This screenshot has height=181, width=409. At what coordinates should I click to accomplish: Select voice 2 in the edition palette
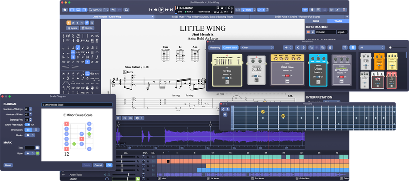73,23
